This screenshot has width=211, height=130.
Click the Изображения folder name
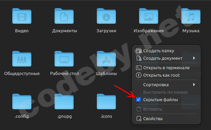[149, 31]
